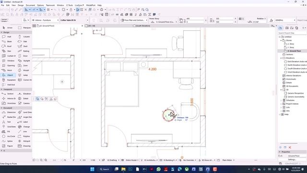The image size is (307, 173).
Task: Open the Document menu
Action: click(30, 5)
